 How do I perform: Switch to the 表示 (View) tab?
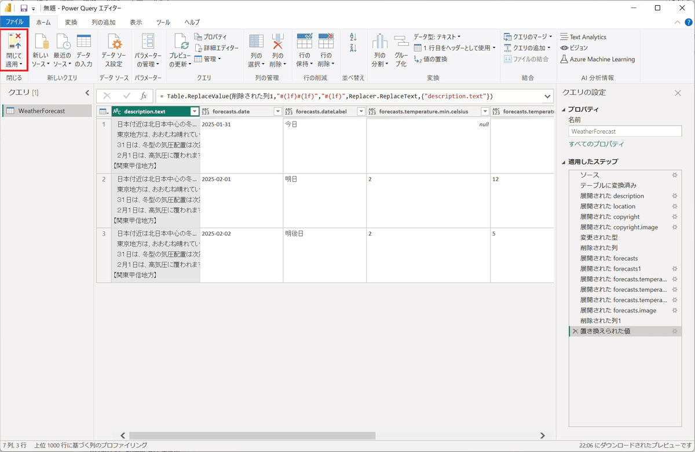[136, 22]
